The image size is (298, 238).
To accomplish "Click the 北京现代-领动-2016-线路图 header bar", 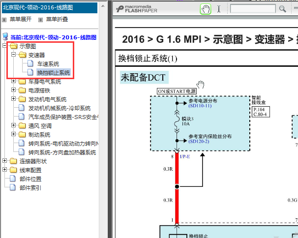I will pos(50,7).
